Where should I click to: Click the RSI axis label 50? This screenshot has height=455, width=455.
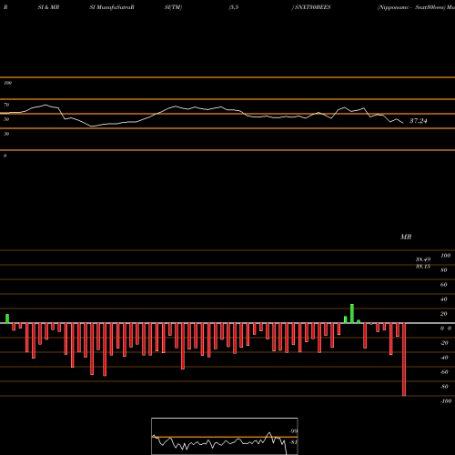(6, 119)
